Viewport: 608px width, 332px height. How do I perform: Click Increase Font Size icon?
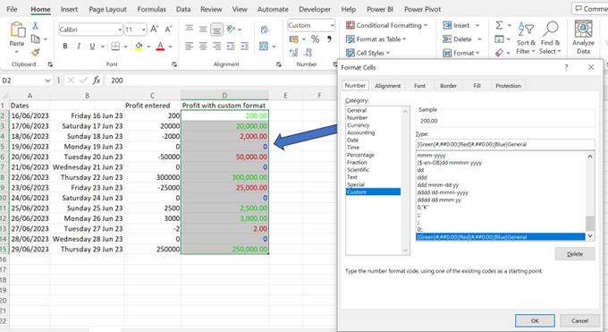pyautogui.click(x=154, y=30)
